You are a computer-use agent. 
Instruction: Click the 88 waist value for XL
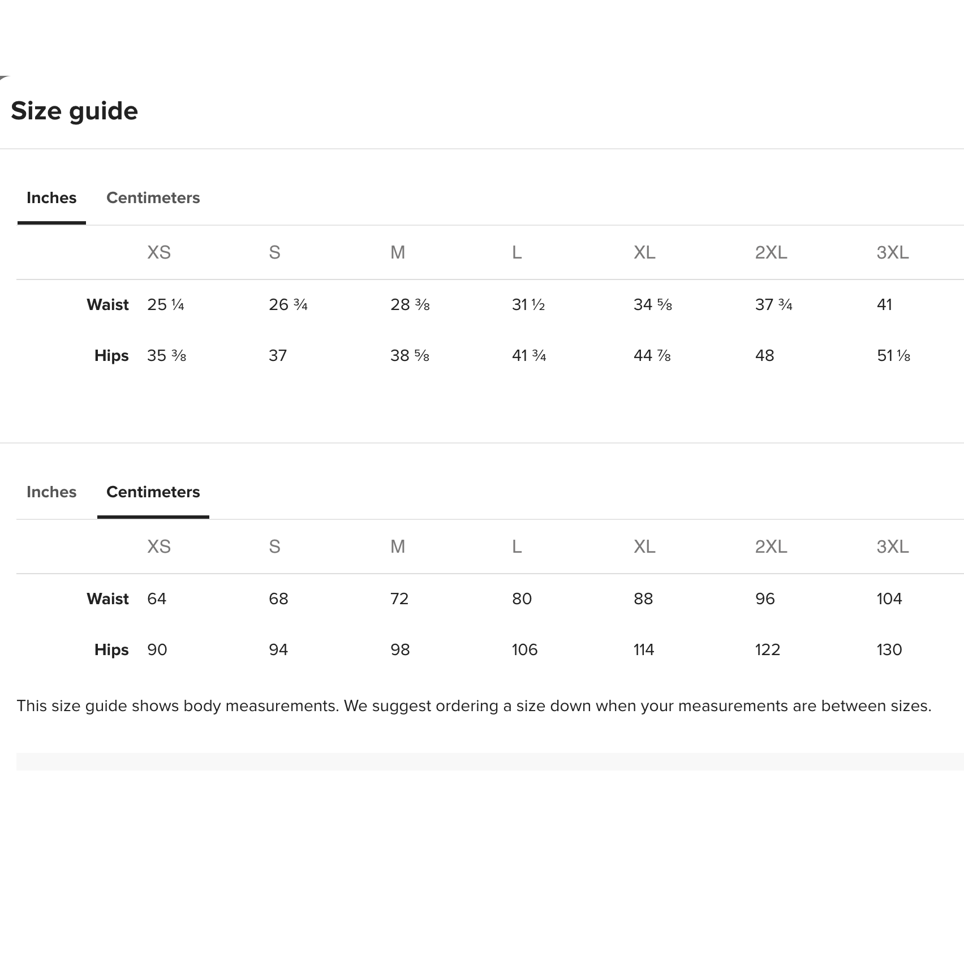click(x=643, y=599)
